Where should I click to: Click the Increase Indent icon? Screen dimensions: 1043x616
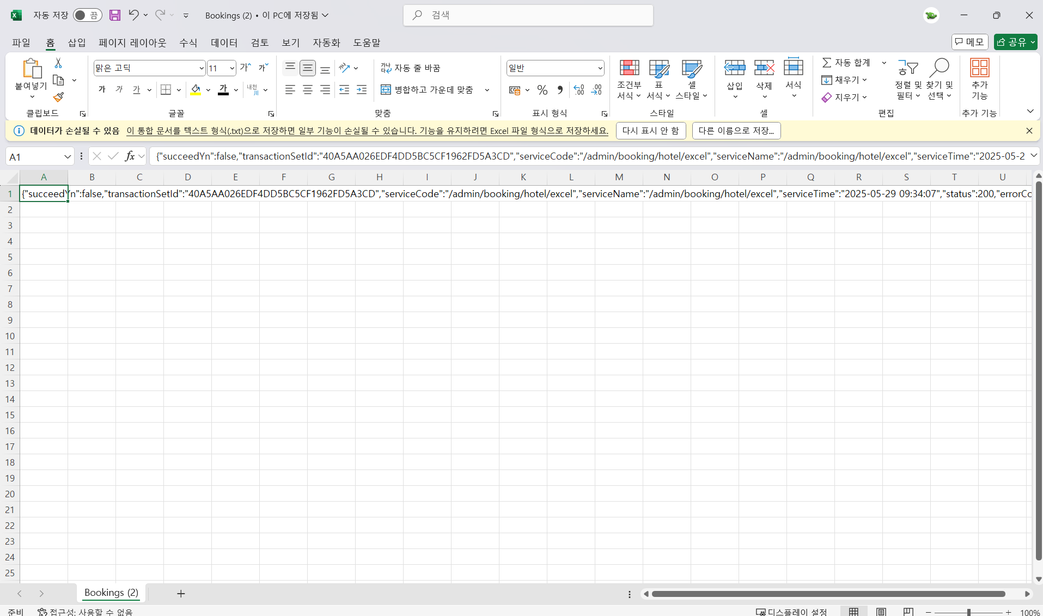(362, 90)
